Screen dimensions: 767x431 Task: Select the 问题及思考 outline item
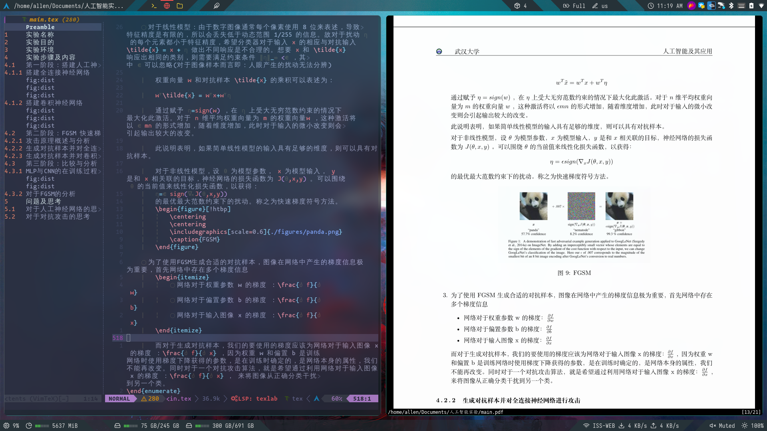click(x=44, y=202)
